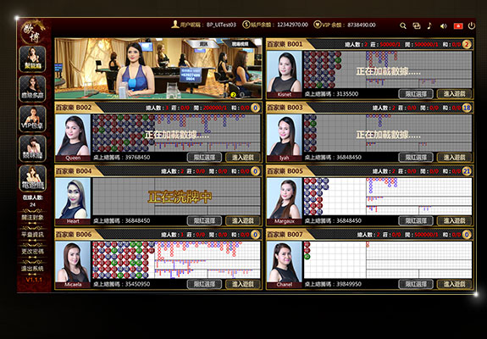Enter game on table B001
The height and width of the screenshot is (339, 487).
pyautogui.click(x=454, y=94)
